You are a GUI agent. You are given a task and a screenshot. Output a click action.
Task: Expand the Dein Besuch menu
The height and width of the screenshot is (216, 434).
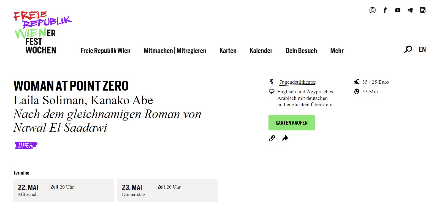point(301,51)
